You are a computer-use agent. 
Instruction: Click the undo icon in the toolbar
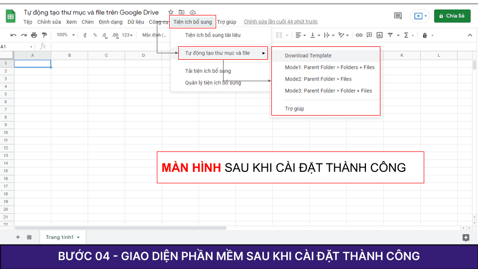pyautogui.click(x=13, y=35)
